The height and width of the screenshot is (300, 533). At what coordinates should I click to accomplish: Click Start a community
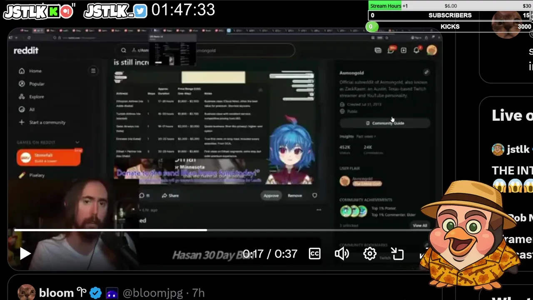pyautogui.click(x=42, y=122)
